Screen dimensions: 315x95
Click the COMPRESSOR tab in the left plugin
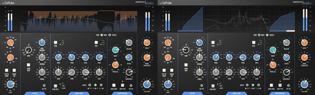point(122,93)
